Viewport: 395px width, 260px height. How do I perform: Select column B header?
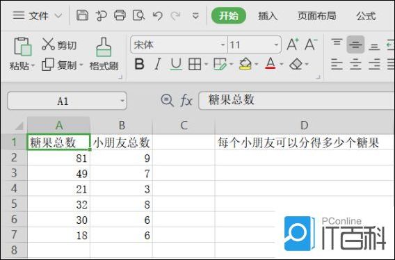[122, 125]
